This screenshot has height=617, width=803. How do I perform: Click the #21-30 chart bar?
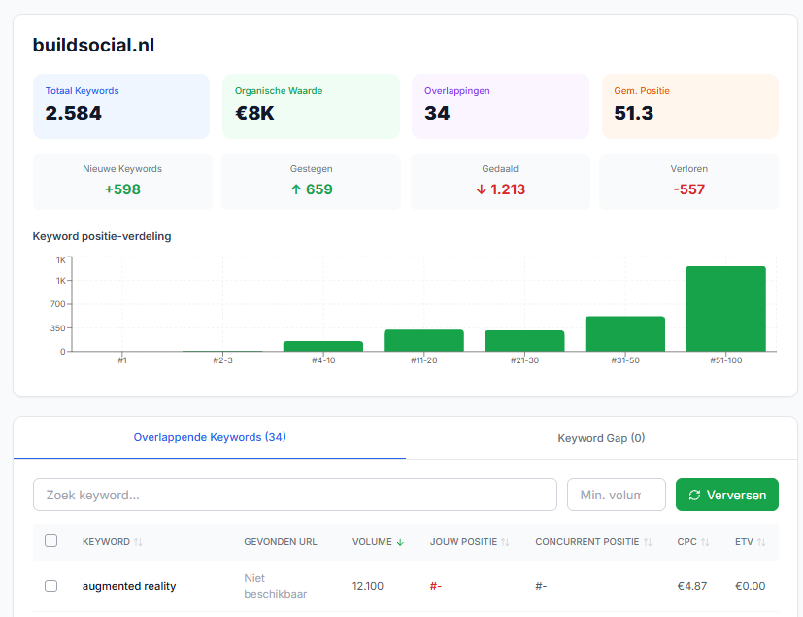(x=524, y=341)
